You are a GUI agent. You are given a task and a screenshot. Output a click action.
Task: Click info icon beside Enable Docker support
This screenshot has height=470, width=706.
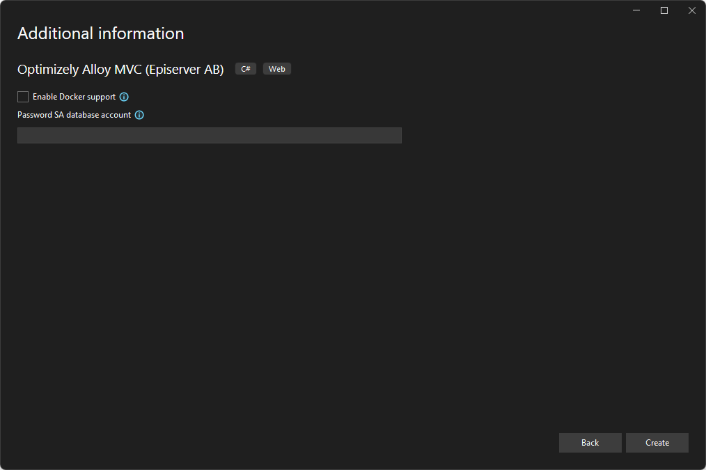pyautogui.click(x=124, y=97)
